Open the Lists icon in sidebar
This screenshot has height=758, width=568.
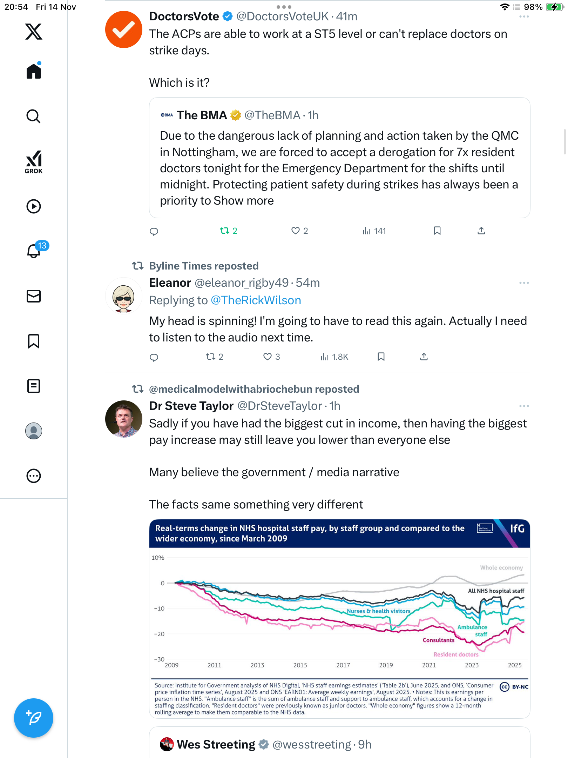click(34, 386)
